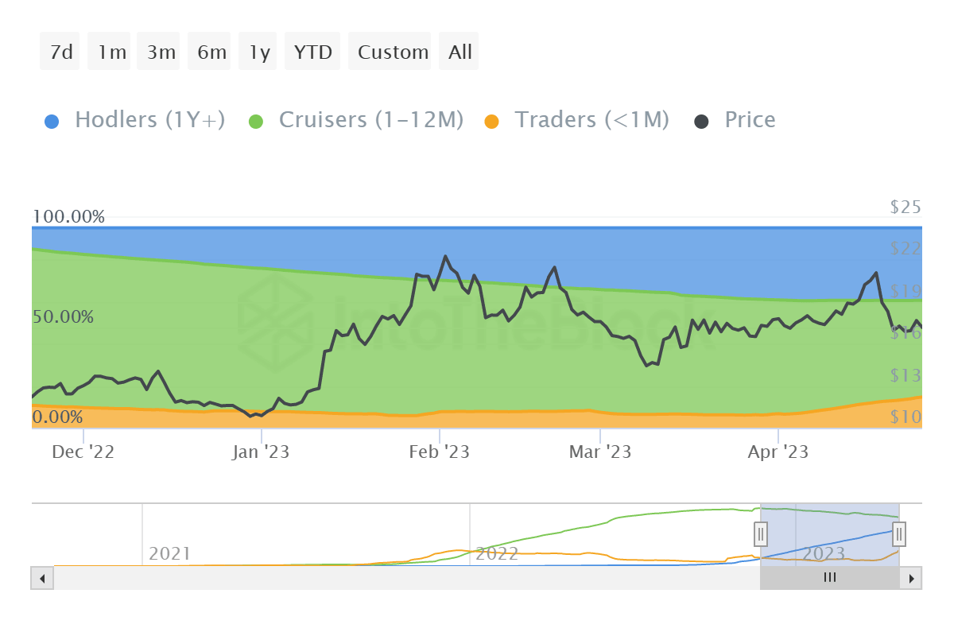Image resolution: width=954 pixels, height=636 pixels.
Task: Click the scrollbar left arrow
Action: 42,578
